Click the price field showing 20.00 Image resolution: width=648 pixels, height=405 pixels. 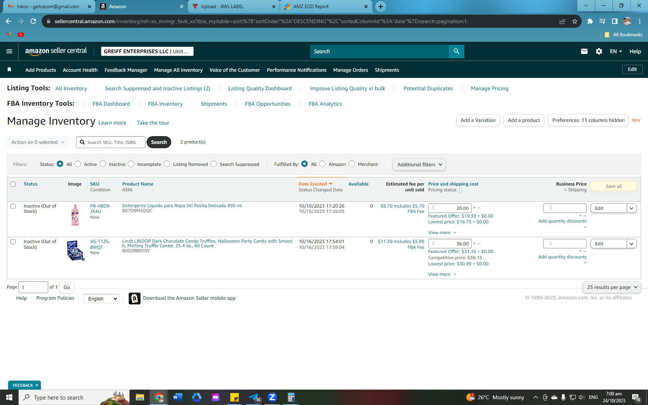(x=450, y=208)
